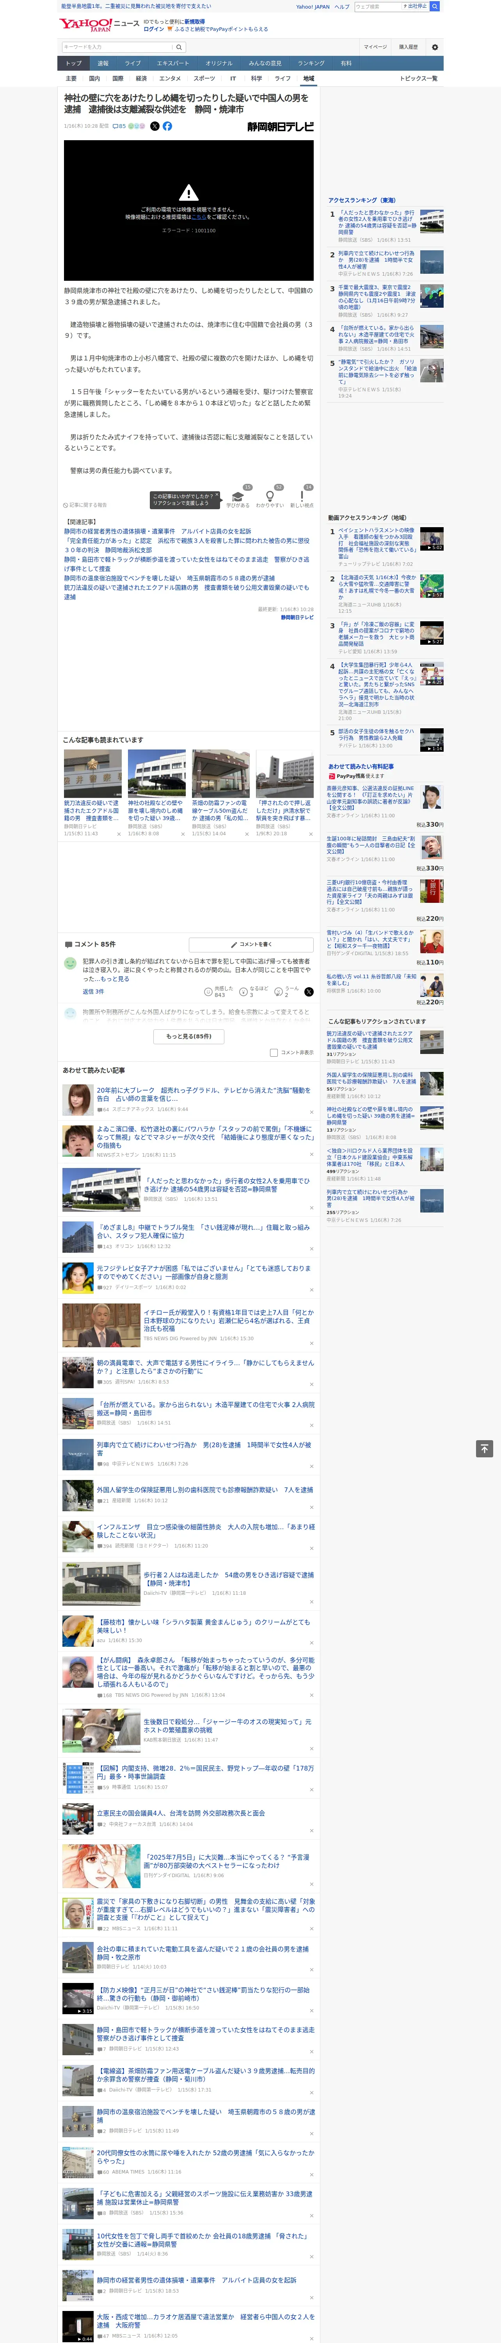Open the ランキング tab

click(311, 64)
